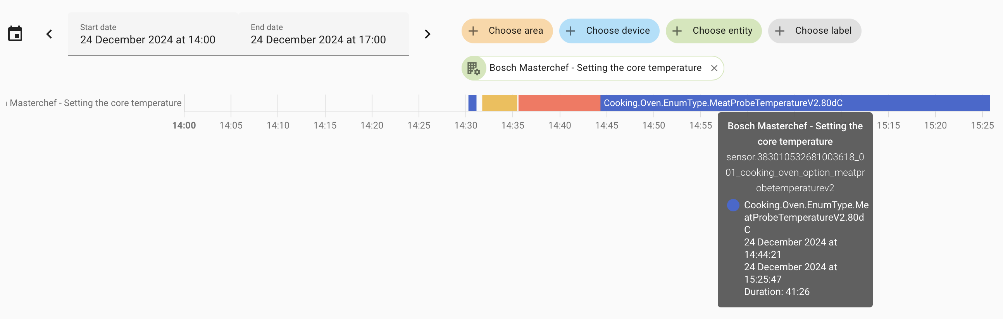The height and width of the screenshot is (319, 1003).
Task: Open the Choose label picker
Action: pyautogui.click(x=814, y=31)
